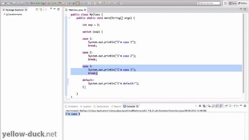Open the Open Console dropdown arrow
This screenshot has width=249, height=140.
tap(238, 106)
